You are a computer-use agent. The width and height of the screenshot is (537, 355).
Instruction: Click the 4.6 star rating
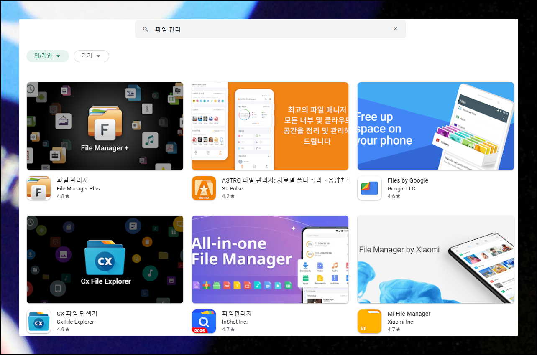394,196
